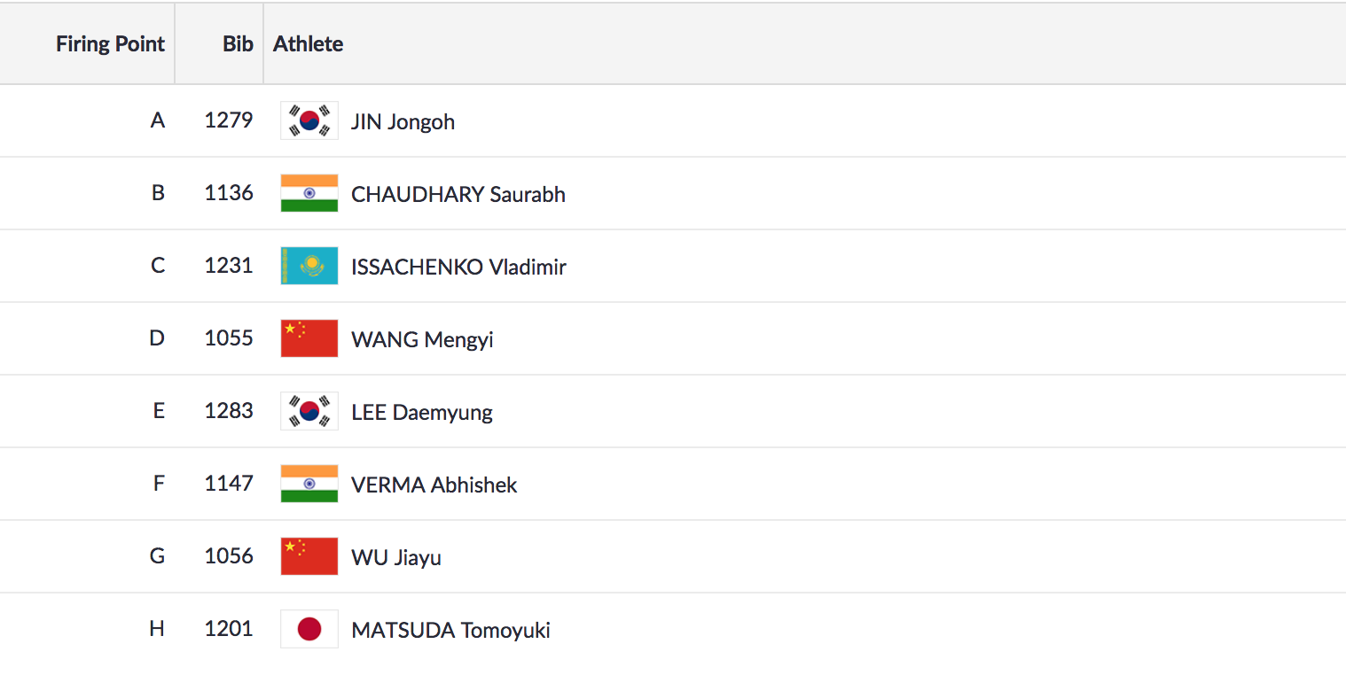Click the South Korea flag beside LEE Daemyung
The height and width of the screenshot is (675, 1346).
pyautogui.click(x=309, y=411)
